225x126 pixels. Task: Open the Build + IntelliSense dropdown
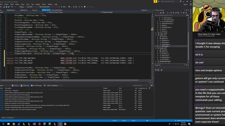(55, 85)
